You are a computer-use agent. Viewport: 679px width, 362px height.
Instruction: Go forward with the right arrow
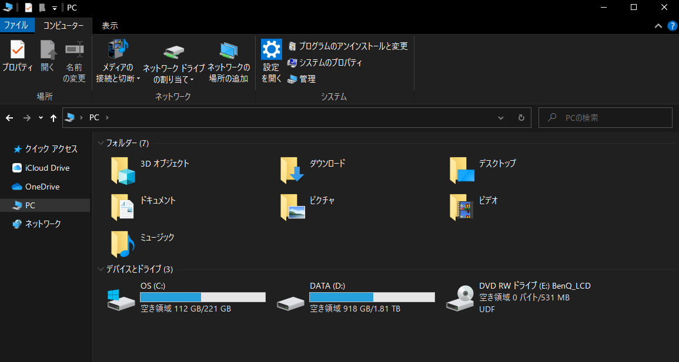coord(27,118)
